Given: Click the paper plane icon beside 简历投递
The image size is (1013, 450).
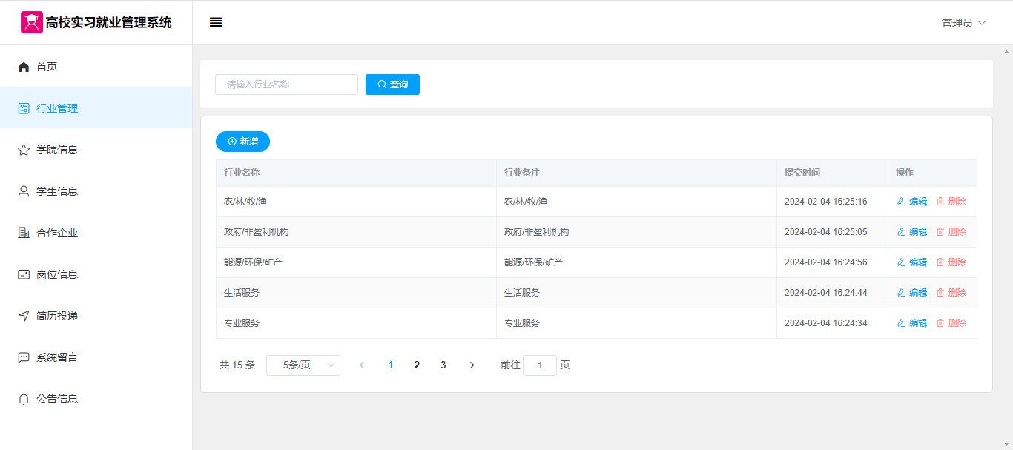Looking at the screenshot, I should point(24,316).
